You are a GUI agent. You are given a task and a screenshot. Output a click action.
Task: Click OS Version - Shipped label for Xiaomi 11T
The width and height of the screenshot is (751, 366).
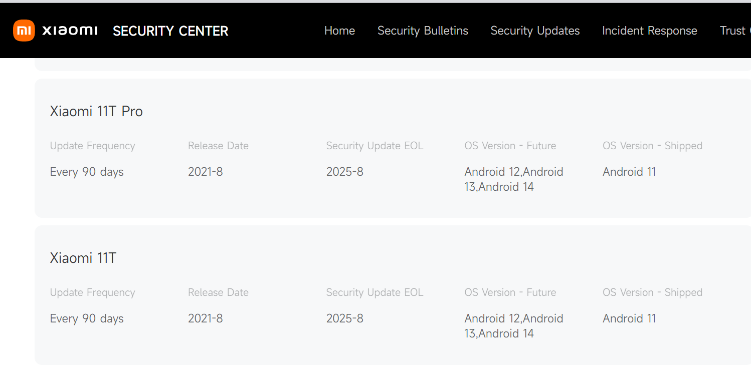click(x=652, y=292)
